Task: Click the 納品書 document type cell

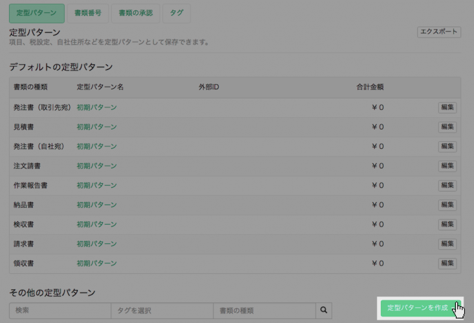Action: pyautogui.click(x=23, y=205)
